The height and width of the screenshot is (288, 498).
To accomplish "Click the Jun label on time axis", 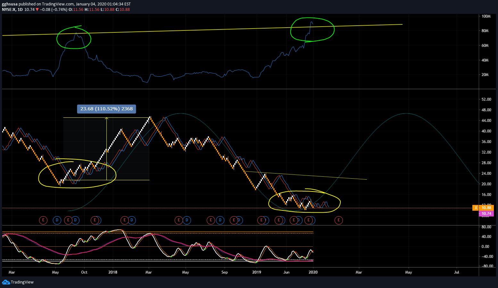I will click(x=286, y=272).
